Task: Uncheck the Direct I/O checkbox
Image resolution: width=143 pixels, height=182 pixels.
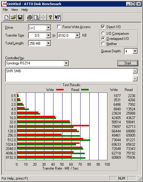Action: click(103, 27)
